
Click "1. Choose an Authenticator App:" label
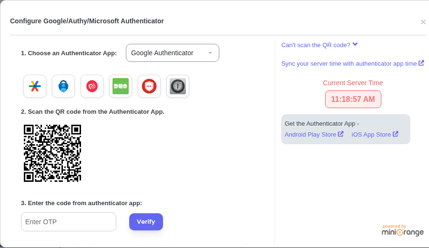[x=69, y=53]
